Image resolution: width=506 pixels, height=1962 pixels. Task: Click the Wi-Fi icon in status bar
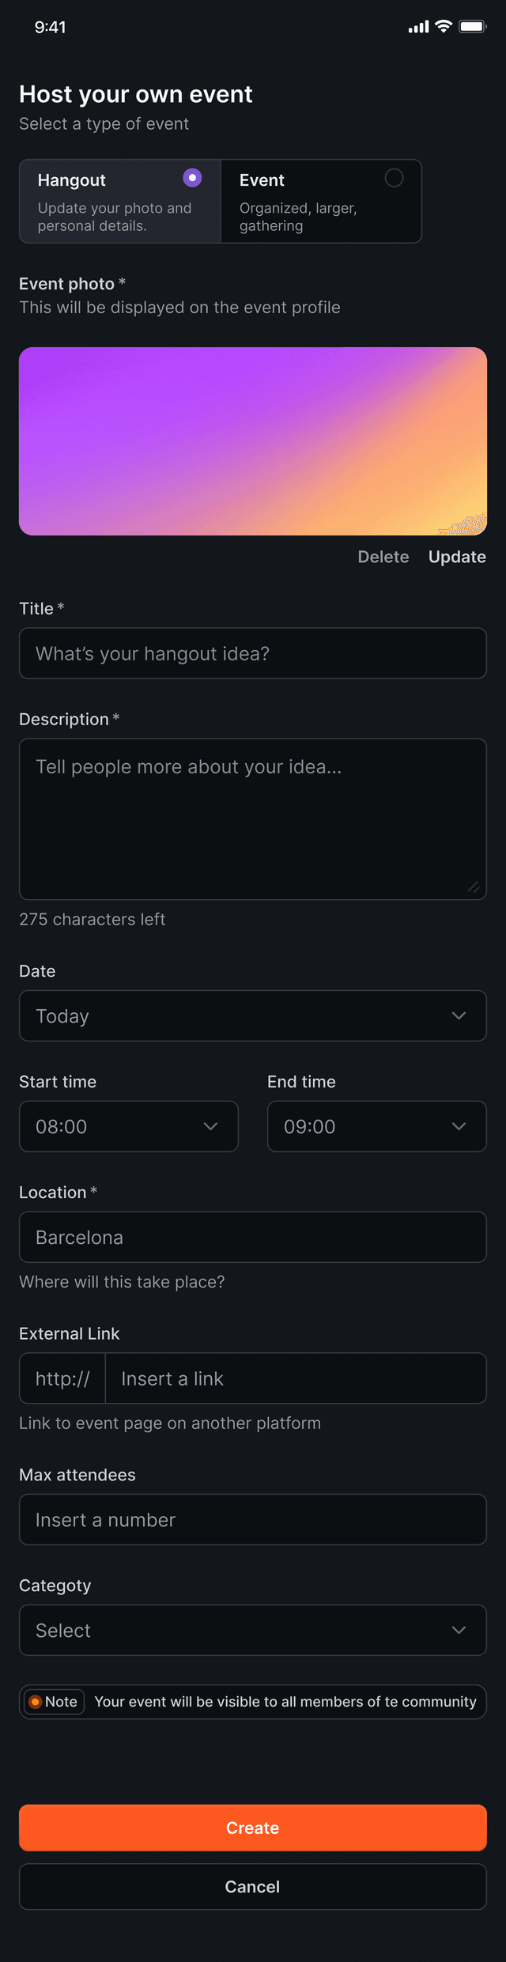pos(444,27)
